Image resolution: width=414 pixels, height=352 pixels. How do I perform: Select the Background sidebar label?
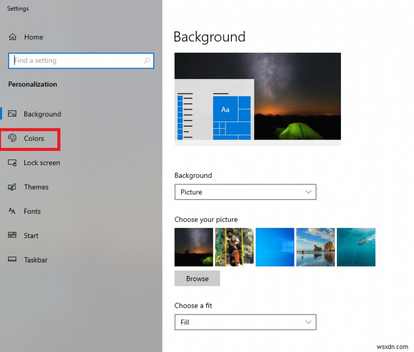[42, 114]
